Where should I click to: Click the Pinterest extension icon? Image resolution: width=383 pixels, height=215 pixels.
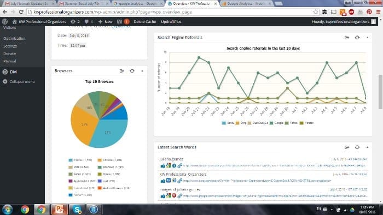(x=369, y=11)
